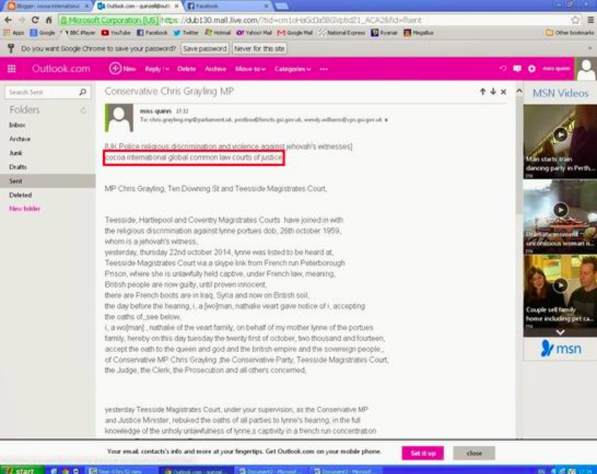This screenshot has height=474, width=597.
Task: Open the Twitter bookmark
Action: [186, 33]
